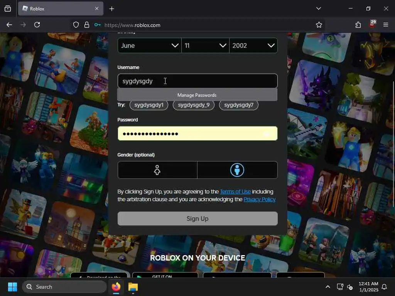
Task: Click the purple dragon game thumbnail
Action: (x=315, y=85)
